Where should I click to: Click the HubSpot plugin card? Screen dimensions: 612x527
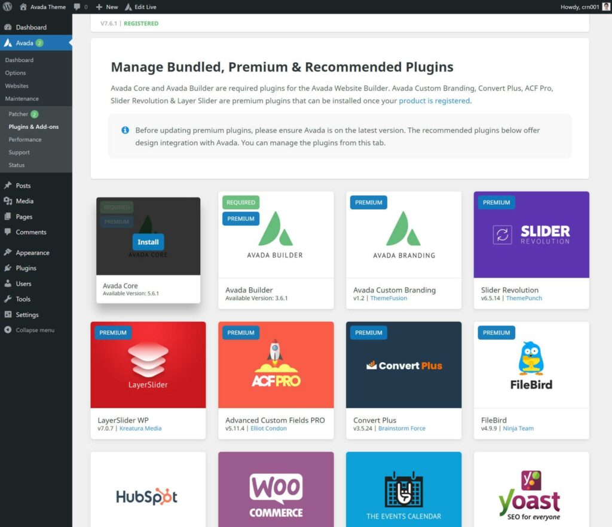[148, 489]
